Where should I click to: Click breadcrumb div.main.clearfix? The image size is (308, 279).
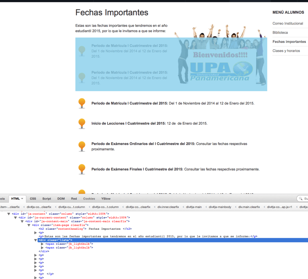(249, 207)
